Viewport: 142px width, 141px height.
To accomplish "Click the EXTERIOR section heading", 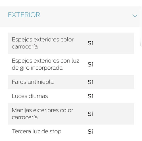I will 24,15.
